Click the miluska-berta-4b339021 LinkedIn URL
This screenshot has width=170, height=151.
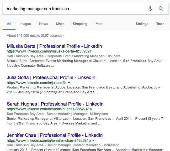(x=49, y=51)
